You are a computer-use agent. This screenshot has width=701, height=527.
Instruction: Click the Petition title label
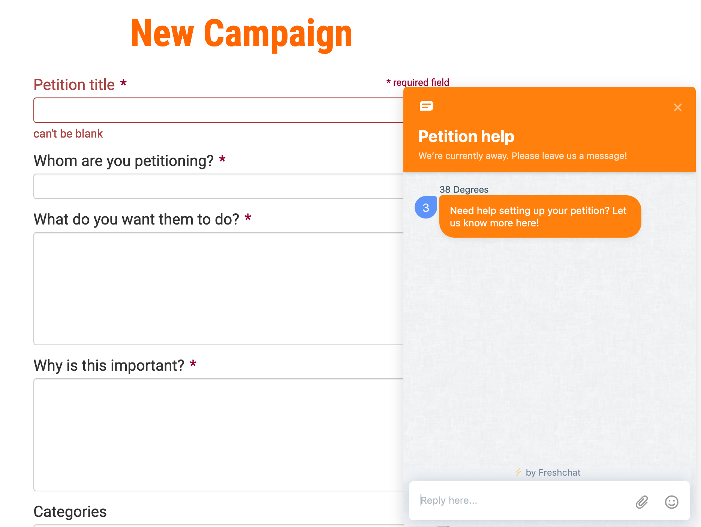coord(74,85)
